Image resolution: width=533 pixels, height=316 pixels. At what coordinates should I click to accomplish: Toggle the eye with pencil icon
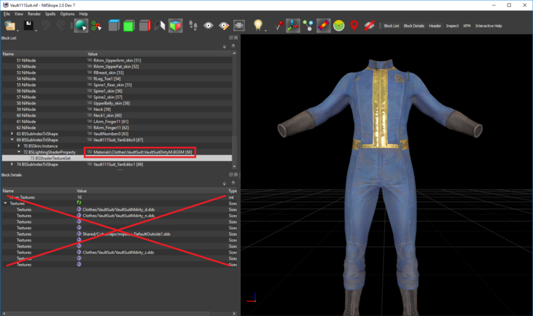[x=224, y=26]
